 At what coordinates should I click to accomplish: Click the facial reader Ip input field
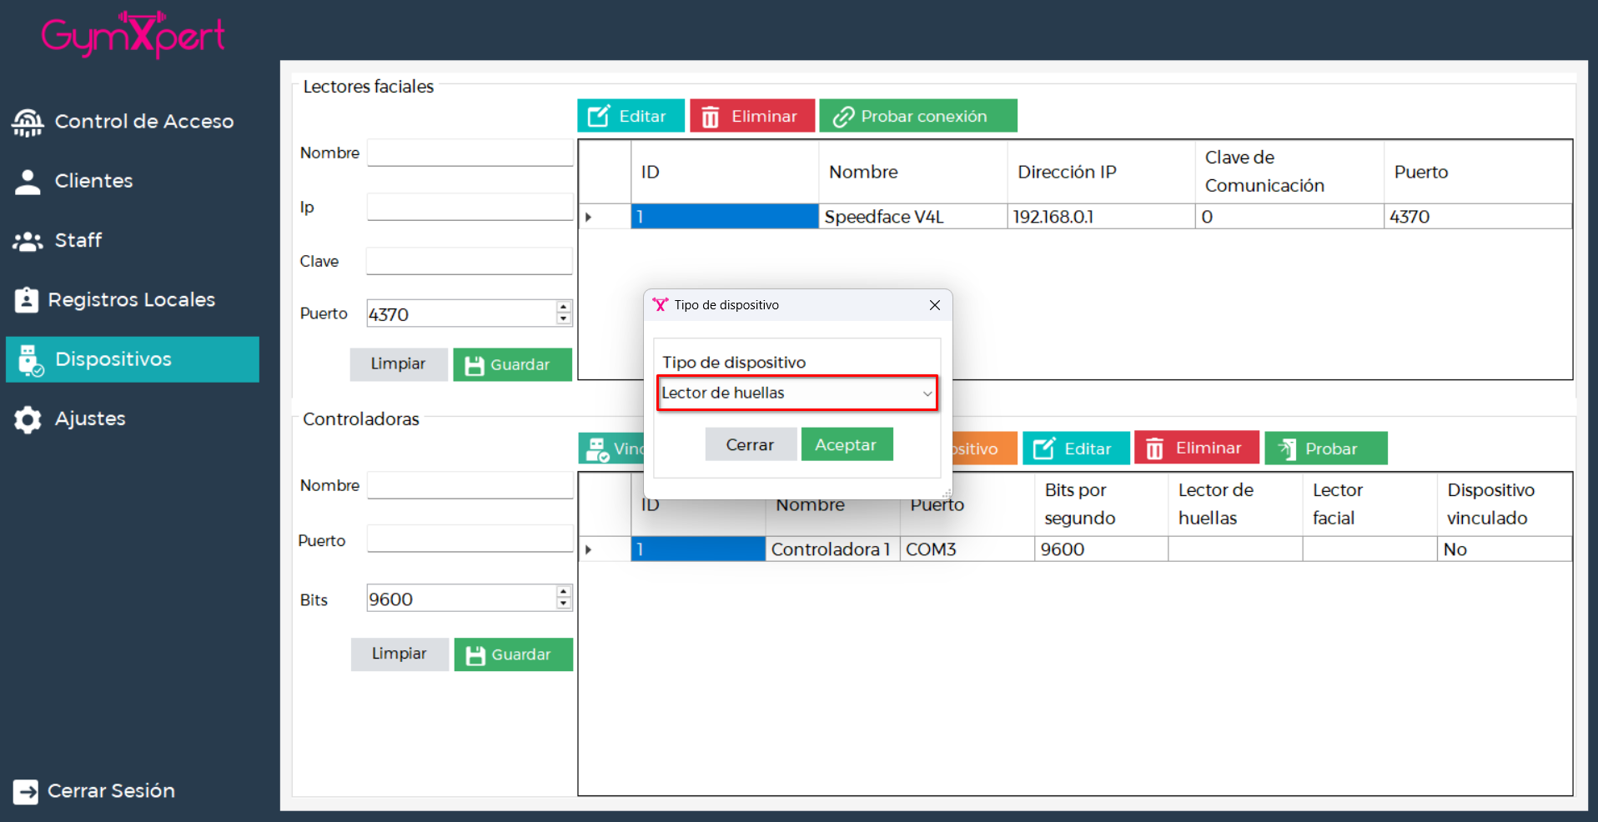470,208
